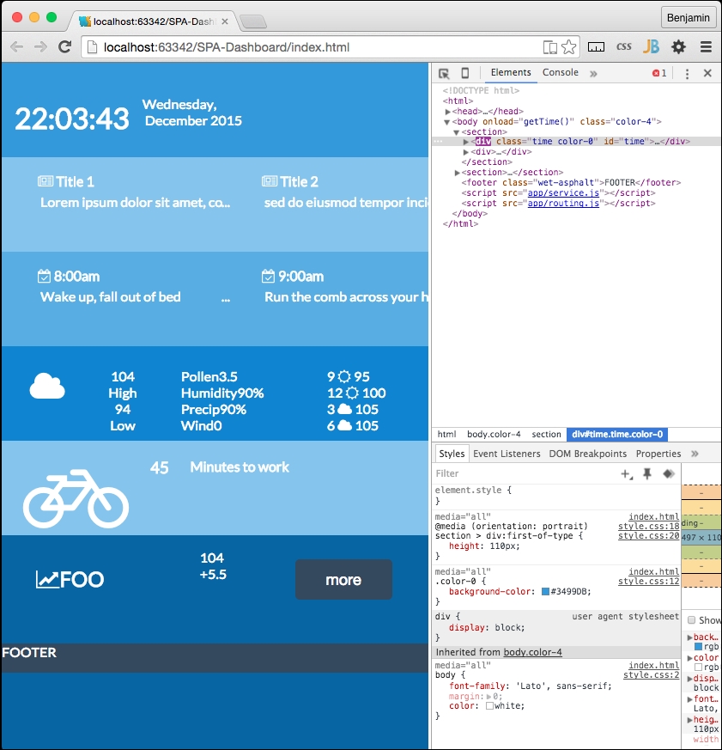Collapse the body element node
The height and width of the screenshot is (750, 722).
(446, 122)
